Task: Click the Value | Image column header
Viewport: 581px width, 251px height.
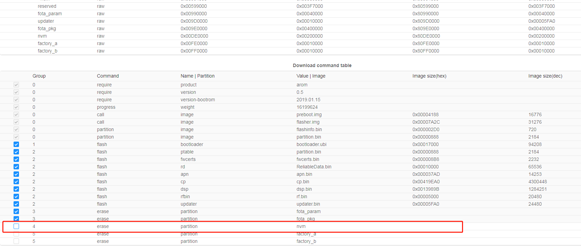Action: 311,76
